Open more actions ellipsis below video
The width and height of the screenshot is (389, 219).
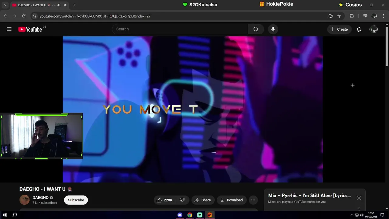point(253,200)
